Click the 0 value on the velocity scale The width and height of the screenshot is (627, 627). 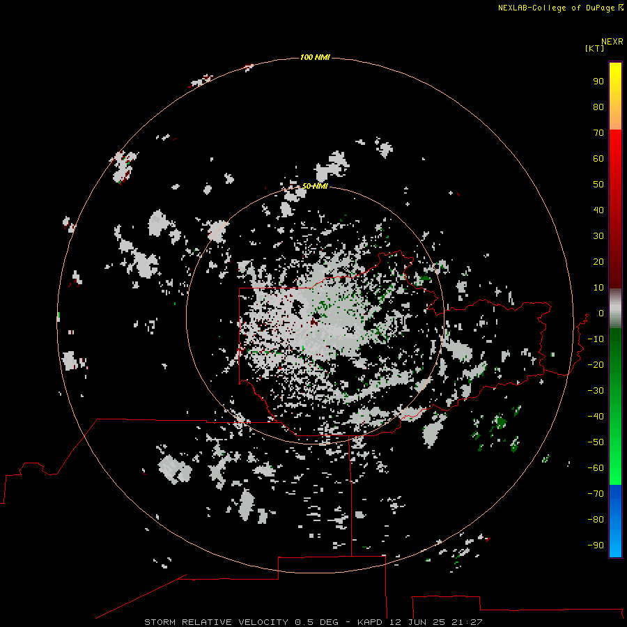click(x=601, y=313)
